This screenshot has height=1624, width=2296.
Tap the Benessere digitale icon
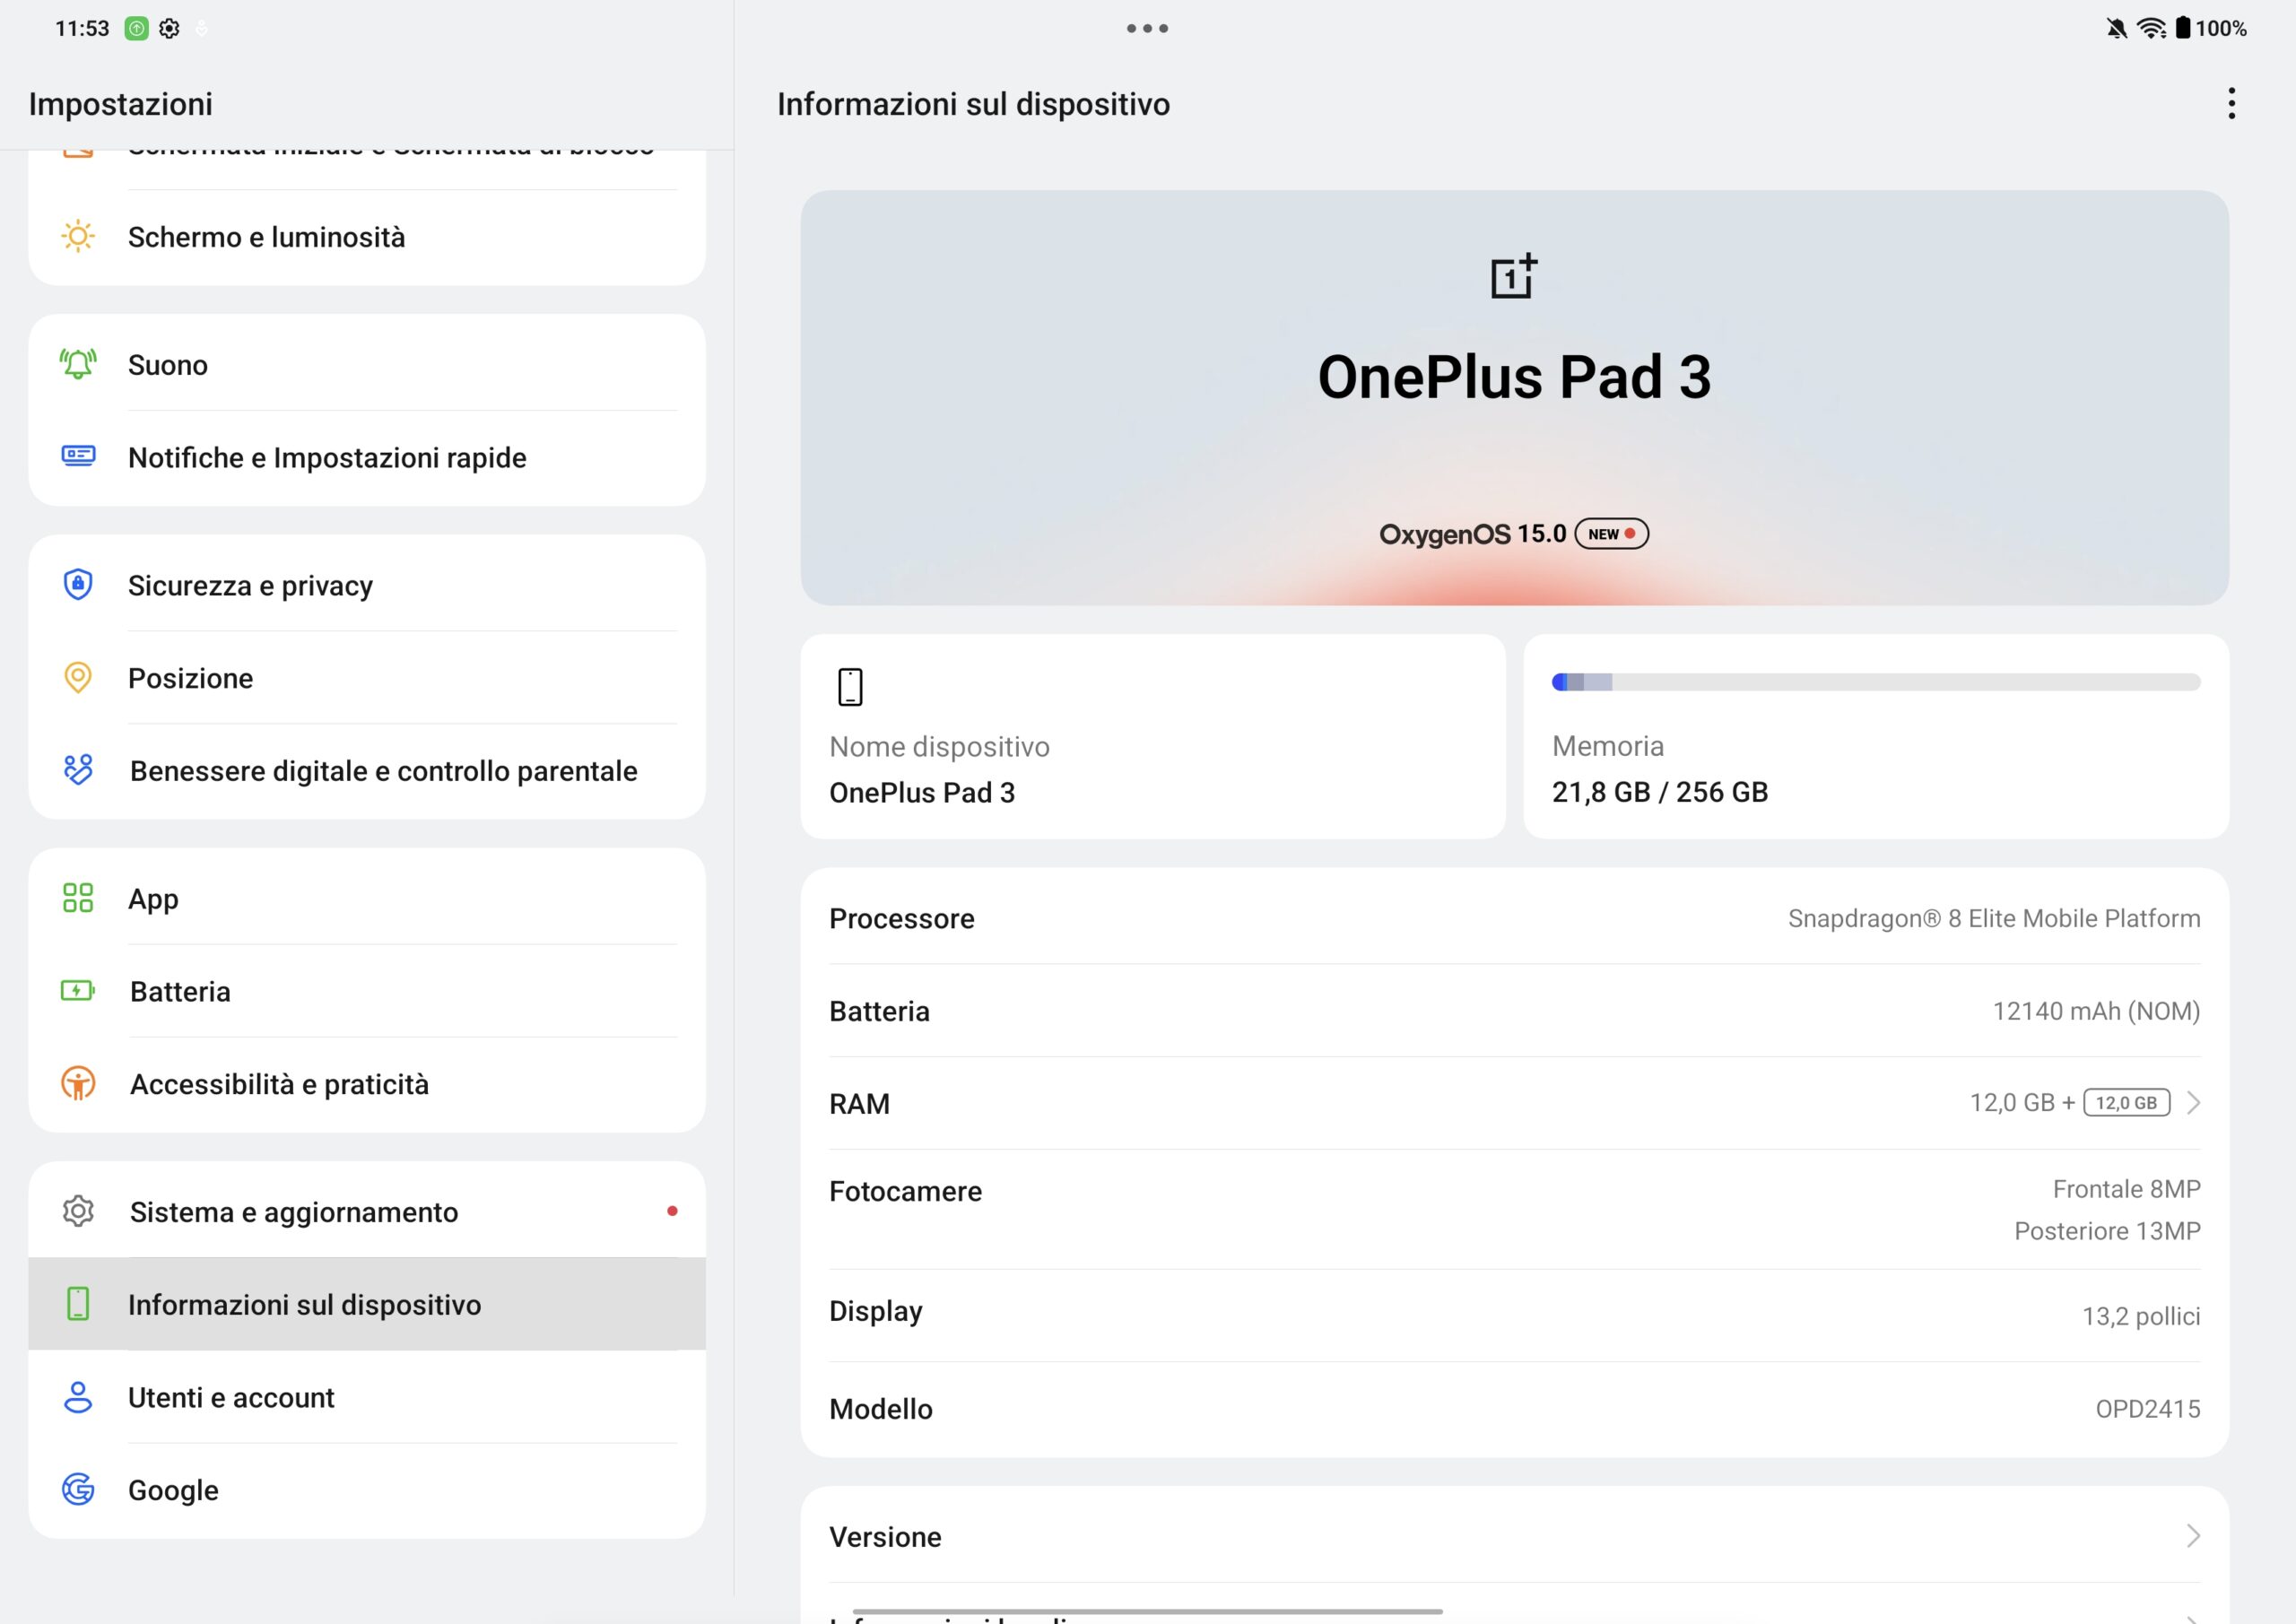78,770
